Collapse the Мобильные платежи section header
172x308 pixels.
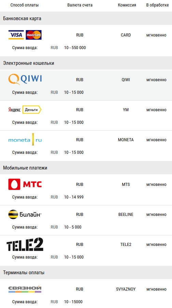(86, 168)
